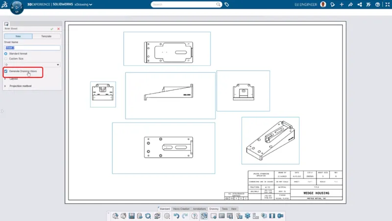Open the Help question mark in bottom toolbar
This screenshot has height=221, width=392.
195,216
